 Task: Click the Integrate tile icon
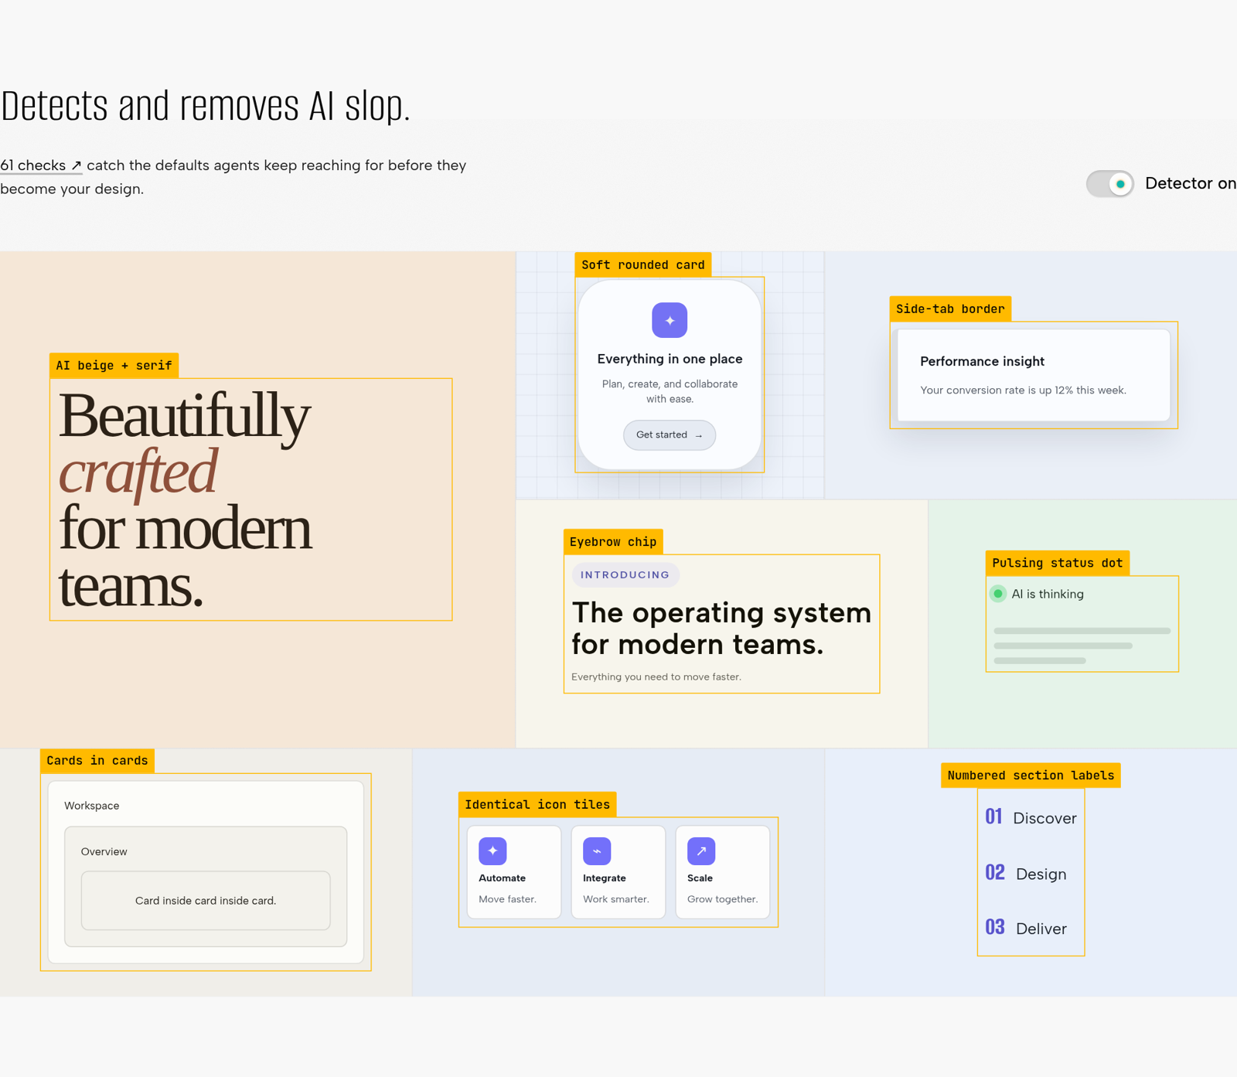pos(597,851)
